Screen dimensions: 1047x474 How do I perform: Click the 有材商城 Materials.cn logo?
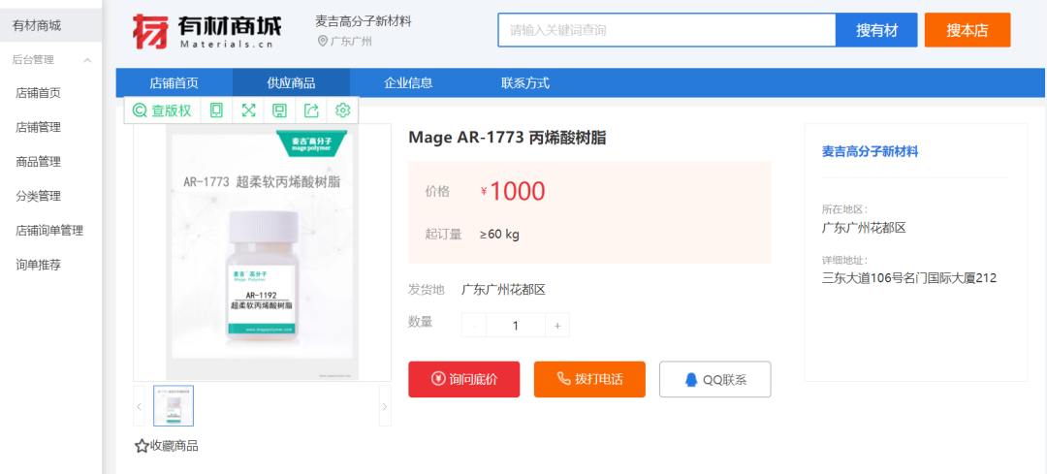pyautogui.click(x=207, y=32)
